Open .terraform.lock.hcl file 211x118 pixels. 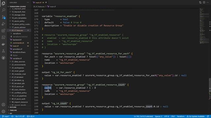pos(20,36)
